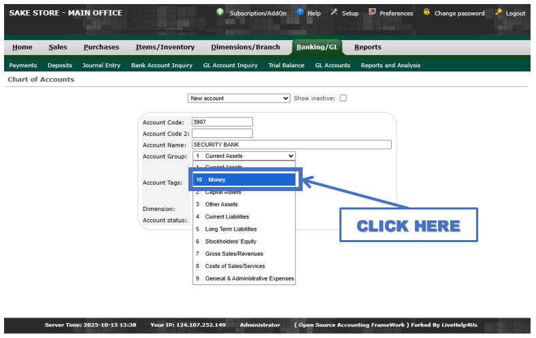Open the Journal Entry link

coord(101,65)
